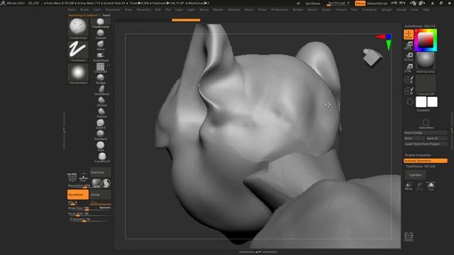Adjust the Resolution slider
This screenshot has height=255, width=454.
(79, 186)
